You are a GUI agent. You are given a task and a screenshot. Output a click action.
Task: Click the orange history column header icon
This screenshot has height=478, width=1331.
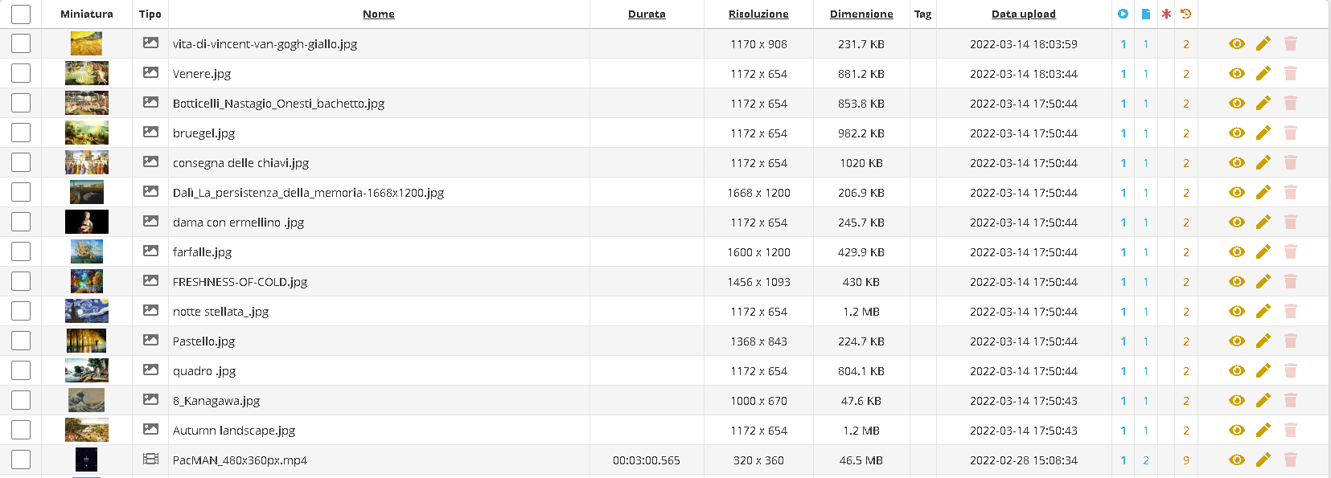click(x=1186, y=14)
